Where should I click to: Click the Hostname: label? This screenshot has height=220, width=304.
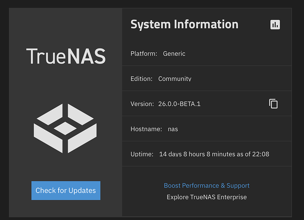tap(146, 129)
